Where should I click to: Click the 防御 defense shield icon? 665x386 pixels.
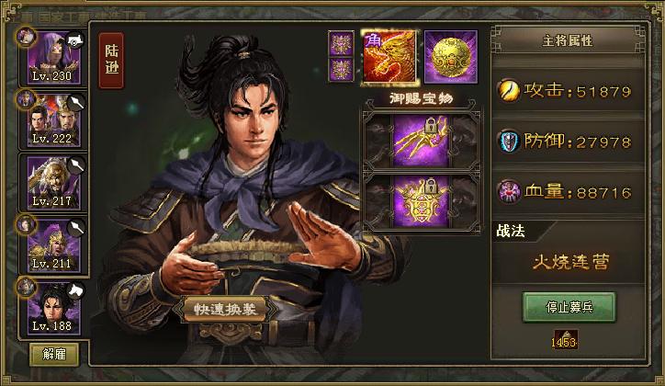coord(509,142)
